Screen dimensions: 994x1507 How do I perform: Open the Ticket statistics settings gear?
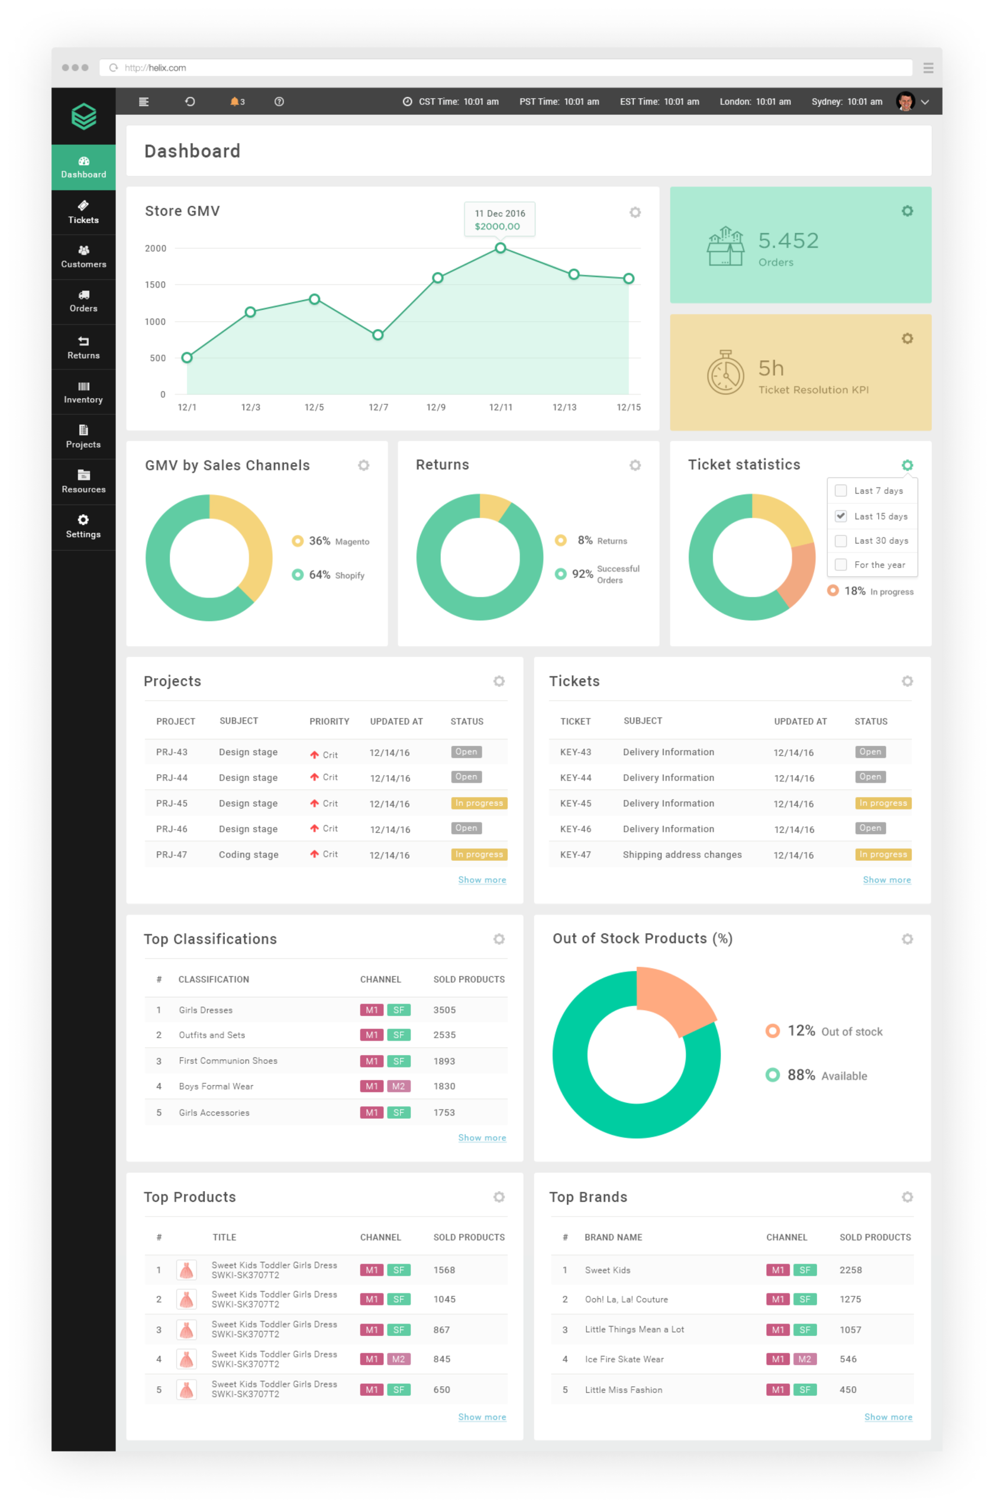tap(907, 464)
